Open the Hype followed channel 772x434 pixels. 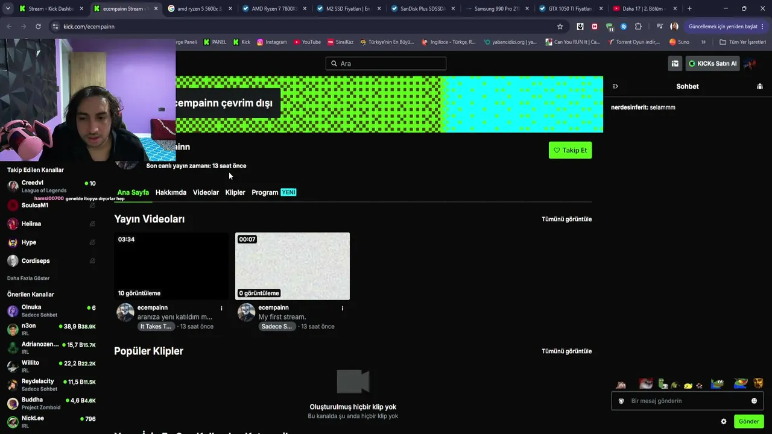point(51,242)
